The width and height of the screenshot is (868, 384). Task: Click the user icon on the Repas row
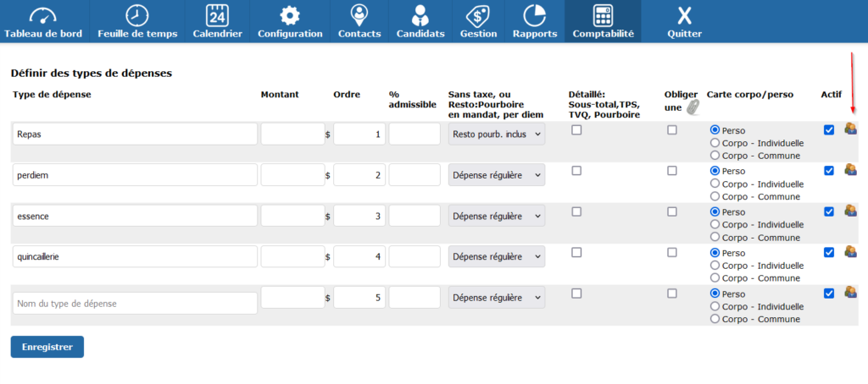pyautogui.click(x=850, y=129)
